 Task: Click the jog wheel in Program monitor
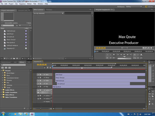(124, 59)
